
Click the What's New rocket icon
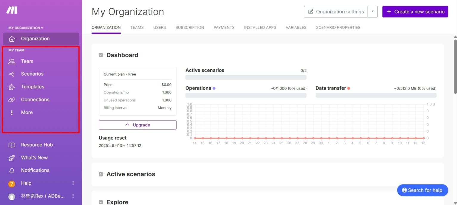pos(12,158)
